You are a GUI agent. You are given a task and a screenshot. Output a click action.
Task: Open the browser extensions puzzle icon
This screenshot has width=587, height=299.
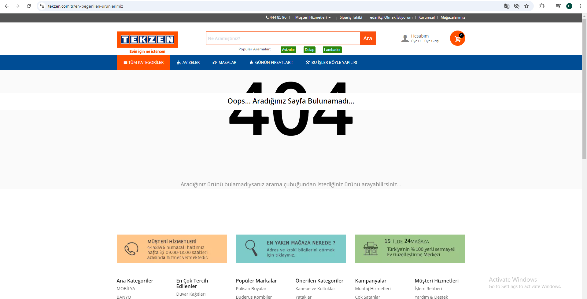pyautogui.click(x=542, y=6)
